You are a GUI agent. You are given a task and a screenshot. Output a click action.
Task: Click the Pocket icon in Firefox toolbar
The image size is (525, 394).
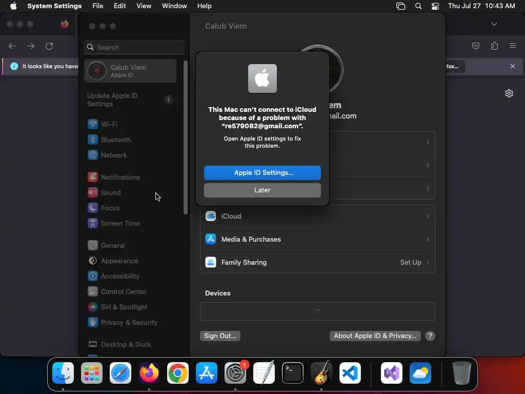475,46
